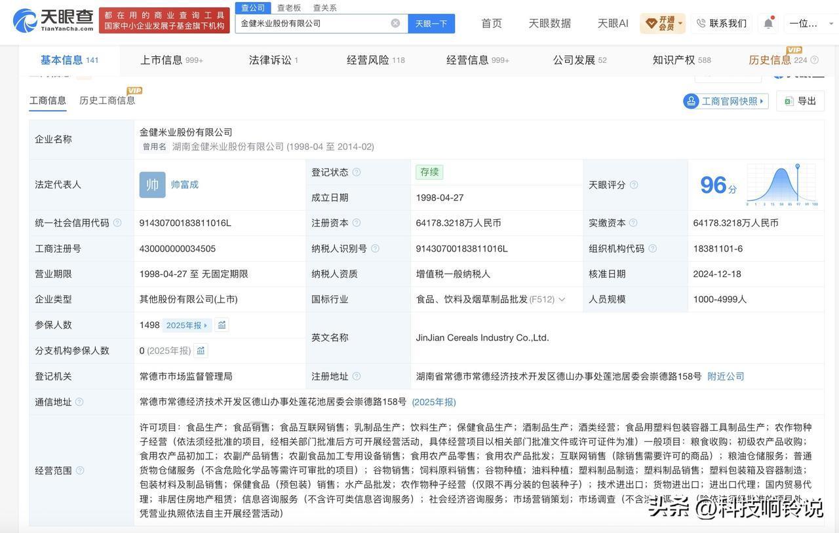Open the 上市信息 tab
This screenshot has width=839, height=533.
coord(172,60)
